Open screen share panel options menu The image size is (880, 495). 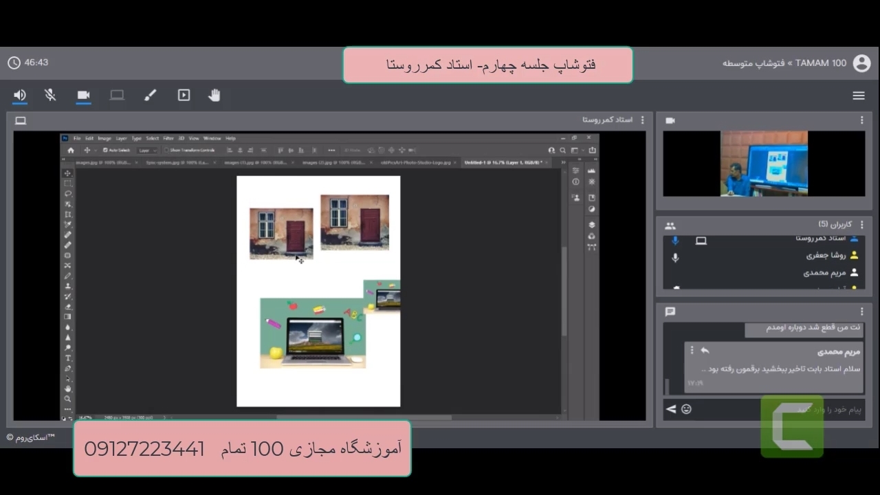[x=642, y=120]
